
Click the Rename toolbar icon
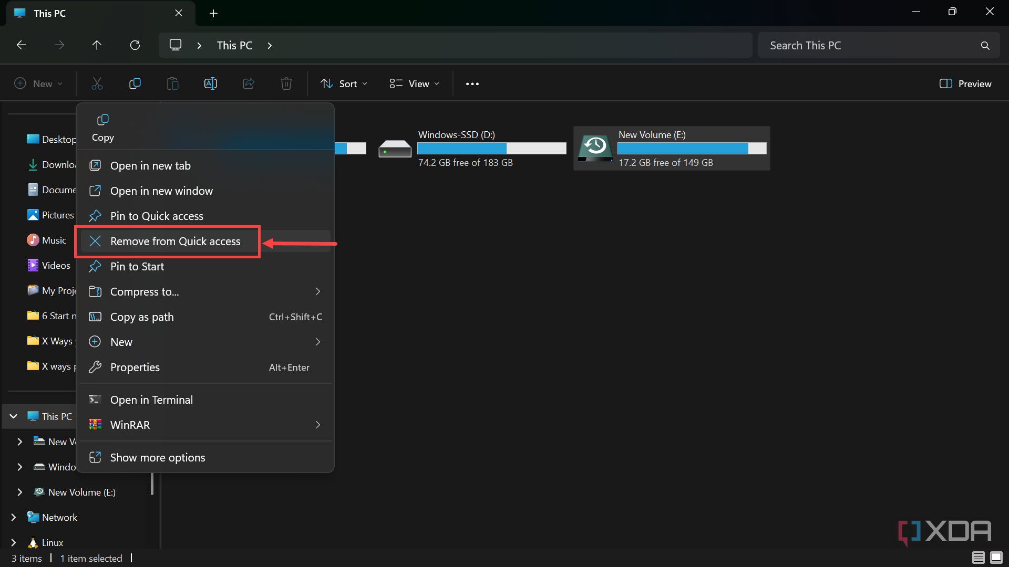pos(210,83)
